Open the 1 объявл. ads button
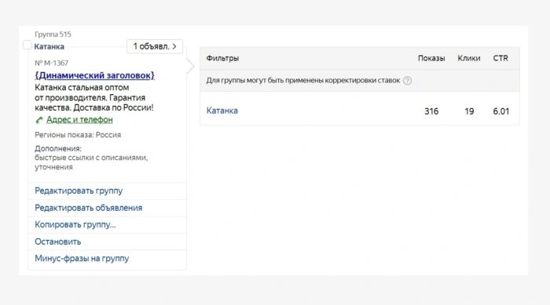This screenshot has height=305, width=550. (x=155, y=46)
